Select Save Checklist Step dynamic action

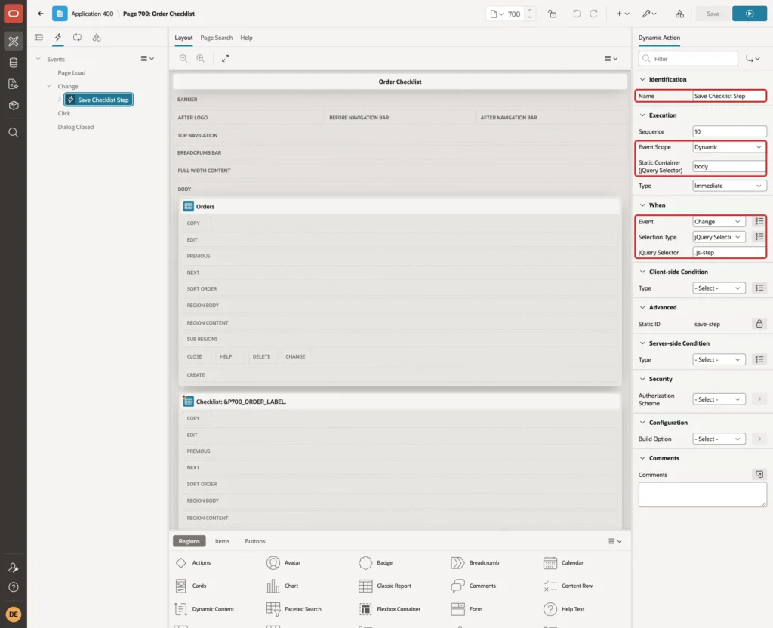(x=98, y=100)
